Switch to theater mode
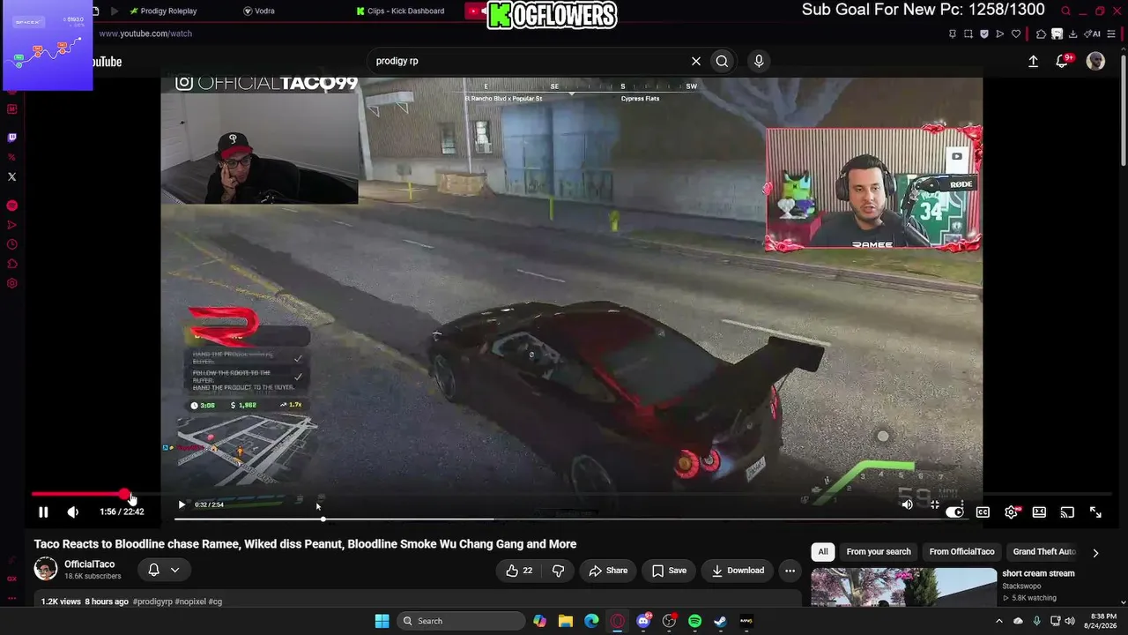 tap(1039, 512)
